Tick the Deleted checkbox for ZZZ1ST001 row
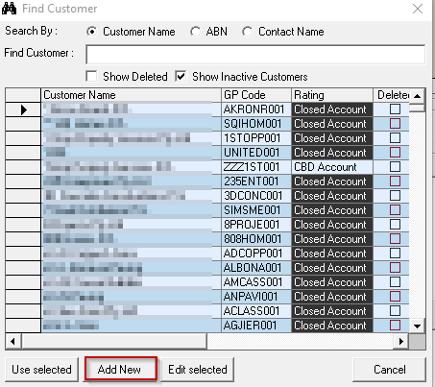435x387 pixels. click(395, 166)
